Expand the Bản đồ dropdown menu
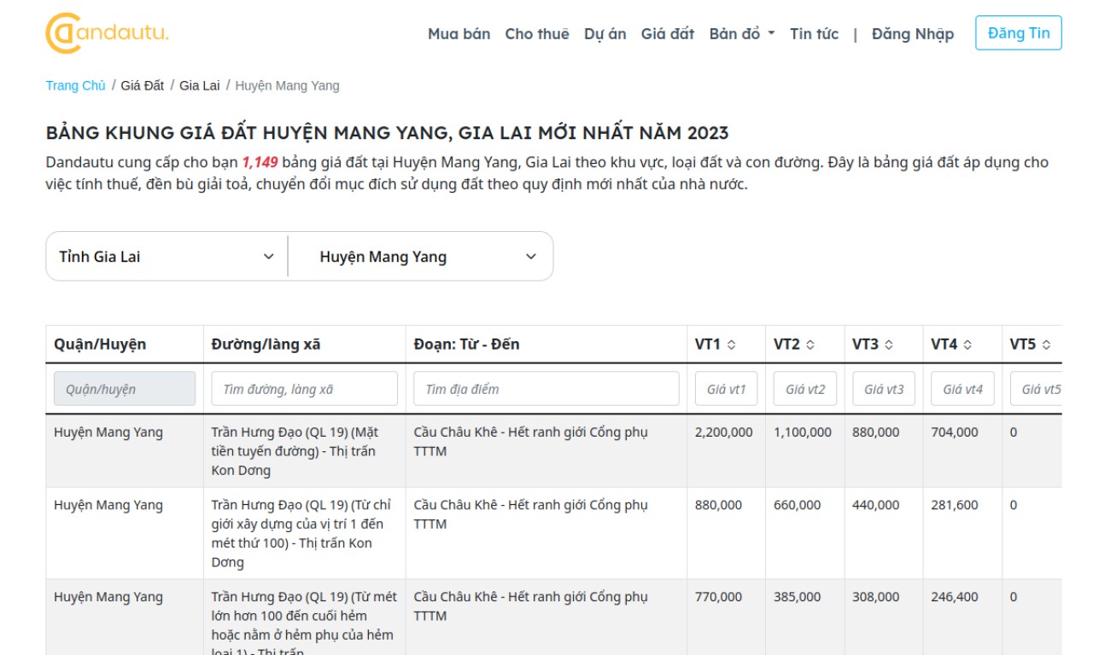This screenshot has height=655, width=1093. click(x=742, y=34)
